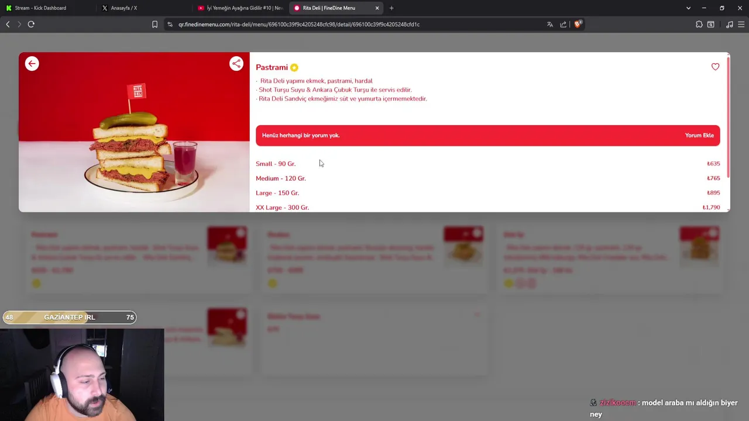The height and width of the screenshot is (421, 749).
Task: Close the Rita Deli tab
Action: point(377,8)
